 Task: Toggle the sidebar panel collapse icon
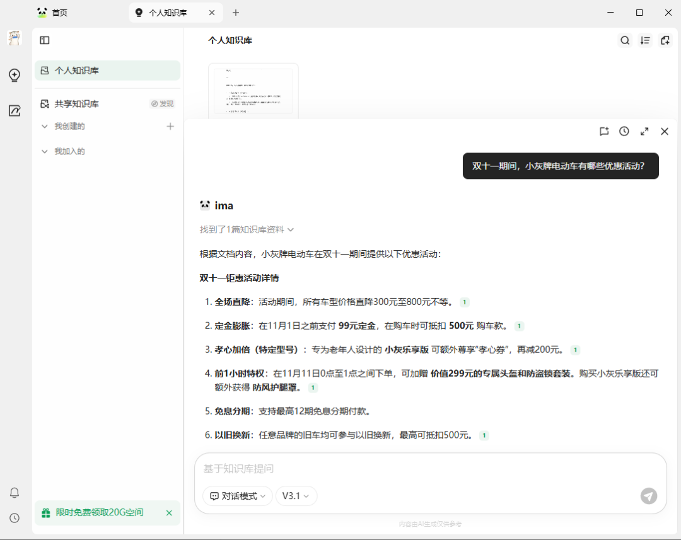[45, 40]
